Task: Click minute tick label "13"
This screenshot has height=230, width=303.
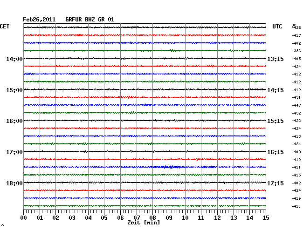Action: click(x=234, y=218)
